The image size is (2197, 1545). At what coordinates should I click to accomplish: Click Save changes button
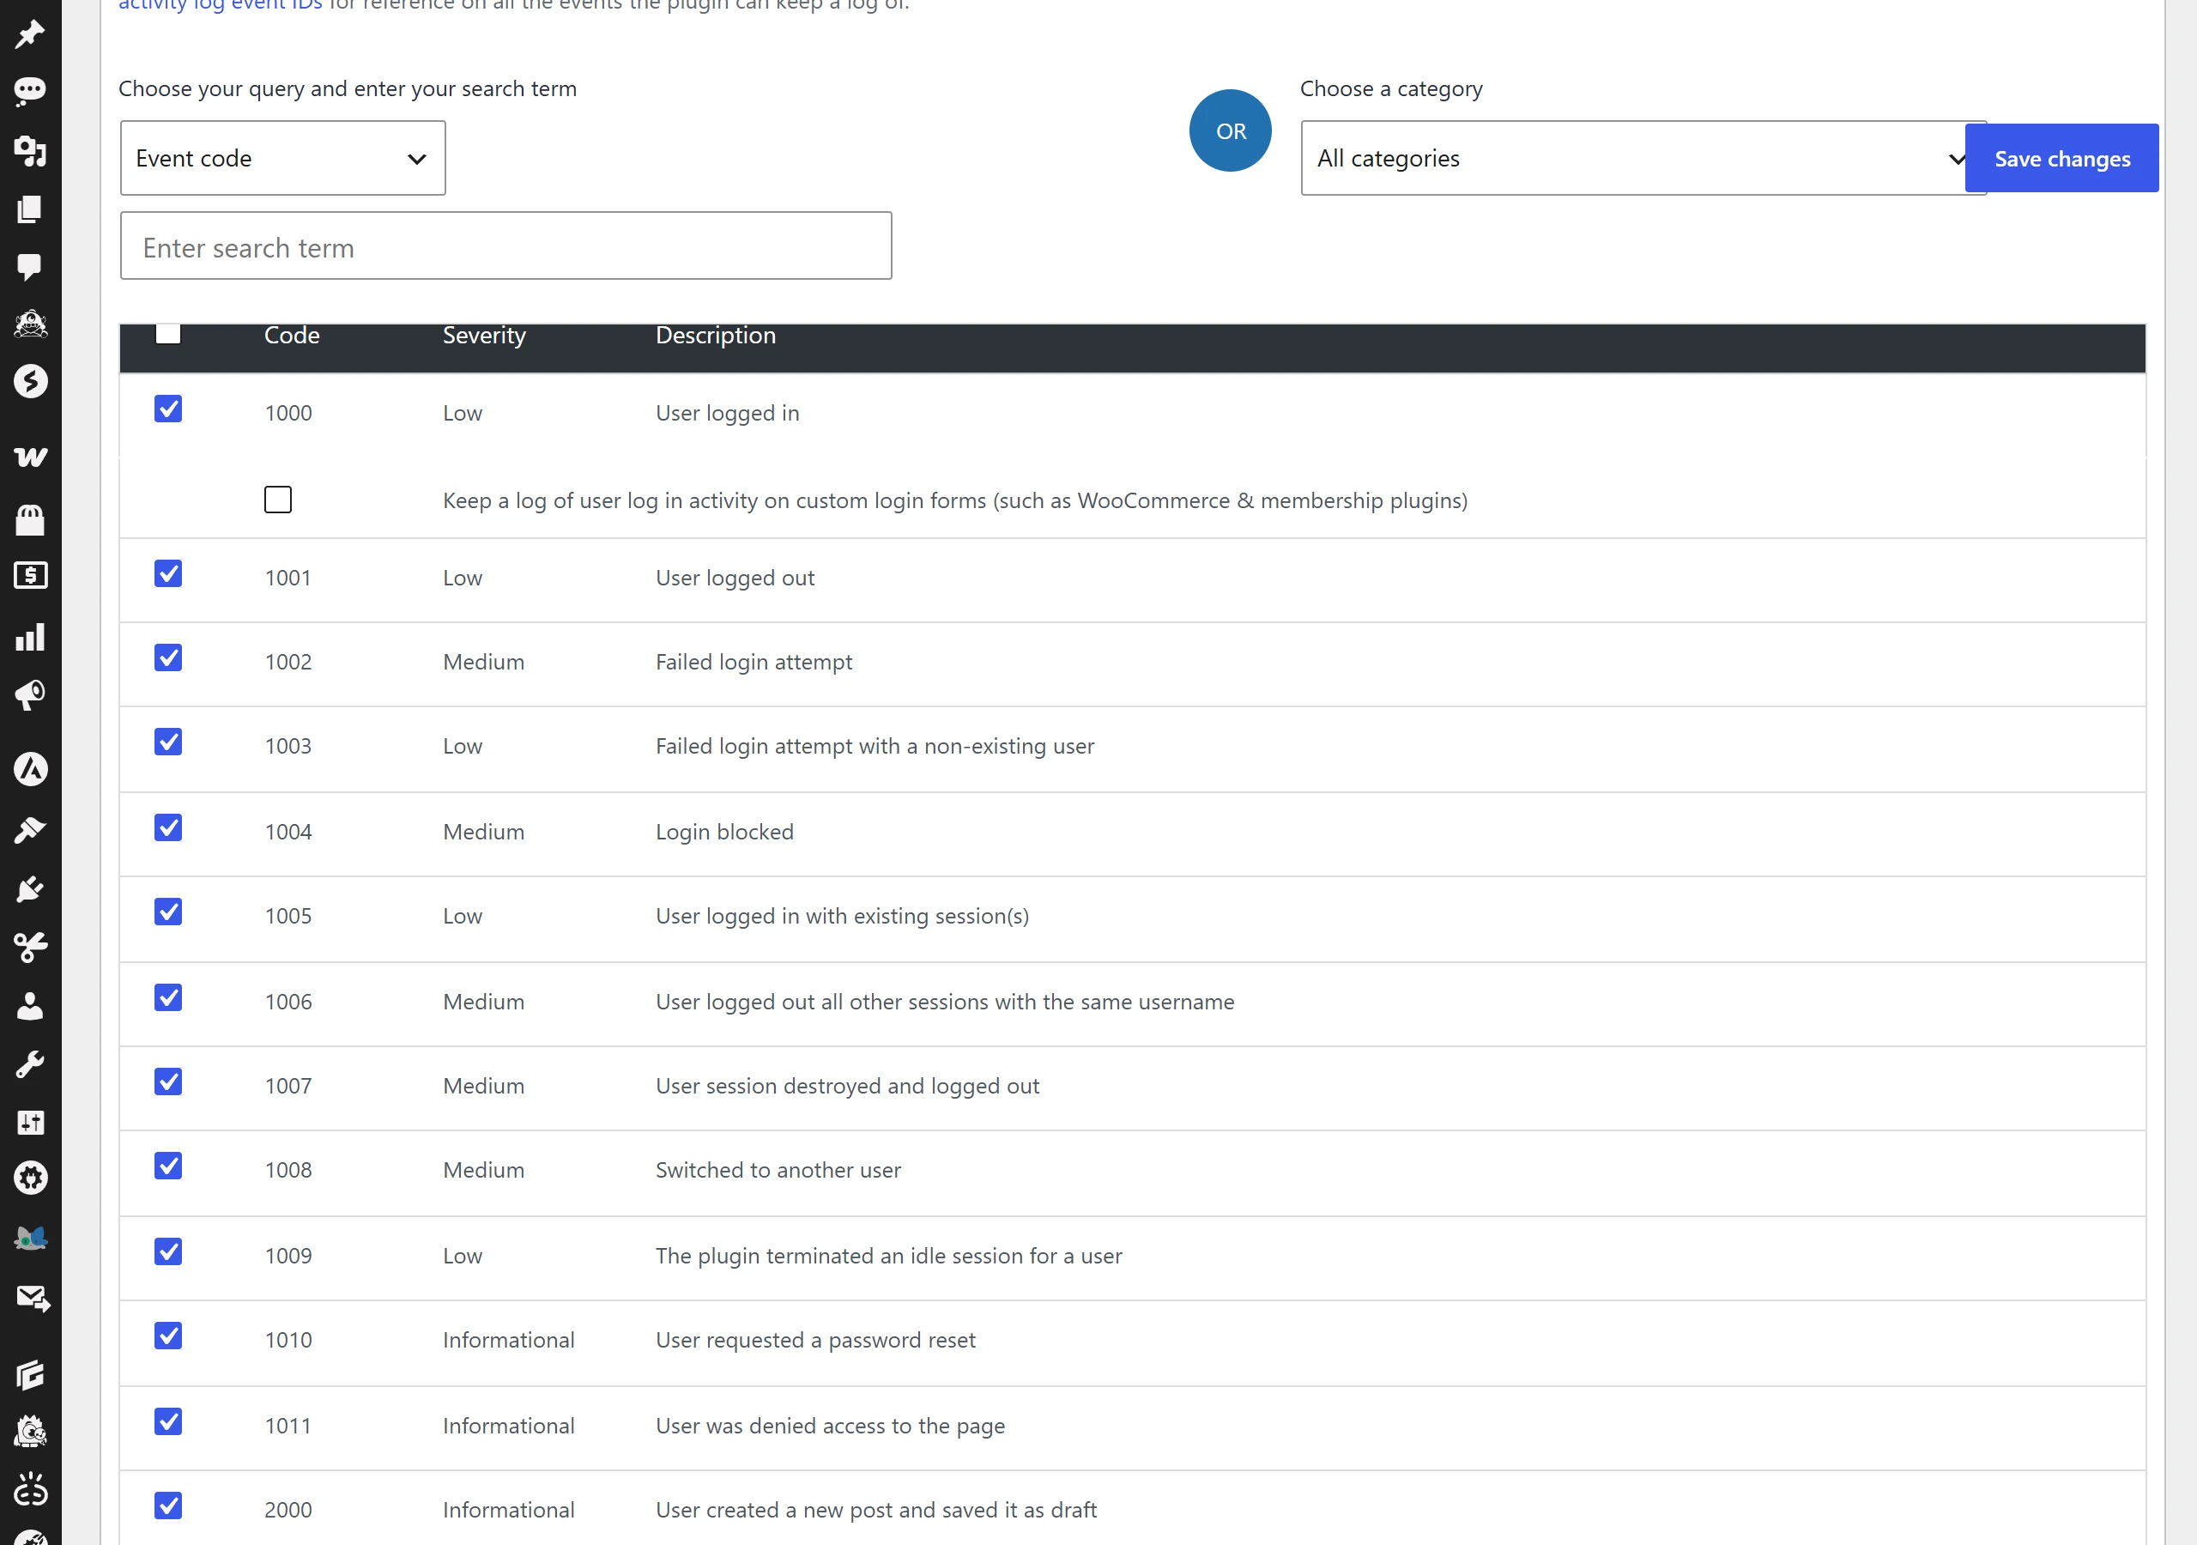tap(2061, 158)
